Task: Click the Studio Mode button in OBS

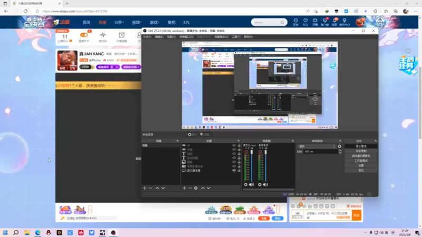Action: point(361,161)
